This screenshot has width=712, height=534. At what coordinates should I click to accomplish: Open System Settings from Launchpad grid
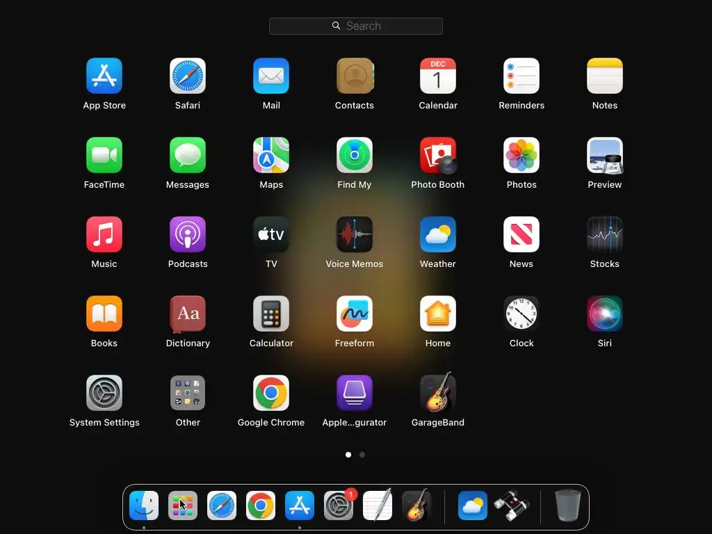[x=104, y=393]
